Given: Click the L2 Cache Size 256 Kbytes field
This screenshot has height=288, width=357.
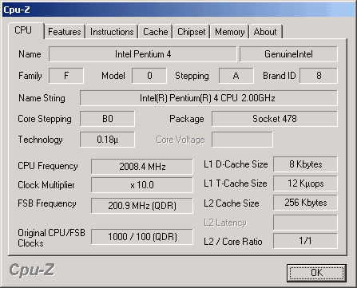Looking at the screenshot, I should pos(305,203).
